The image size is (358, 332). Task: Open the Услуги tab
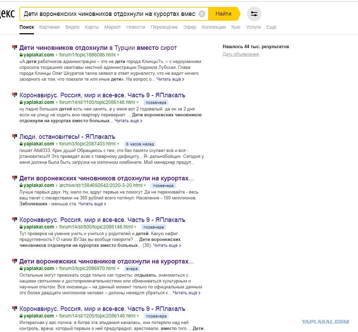coord(253,27)
